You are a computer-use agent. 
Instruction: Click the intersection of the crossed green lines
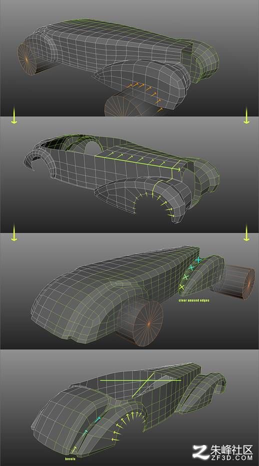pos(147,380)
